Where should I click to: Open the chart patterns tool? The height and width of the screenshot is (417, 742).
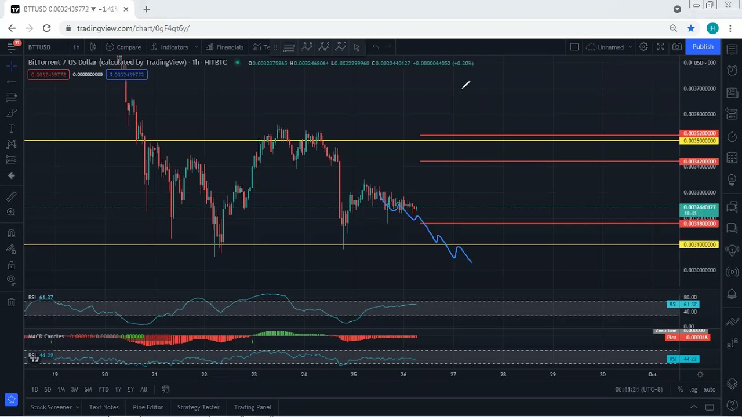point(11,144)
